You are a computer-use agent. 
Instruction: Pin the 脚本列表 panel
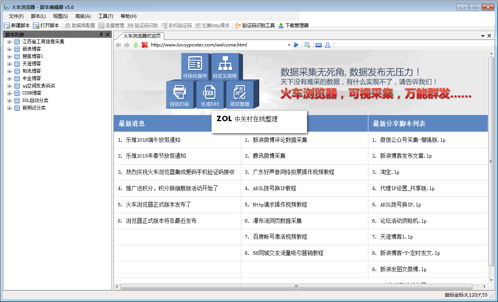101,34
